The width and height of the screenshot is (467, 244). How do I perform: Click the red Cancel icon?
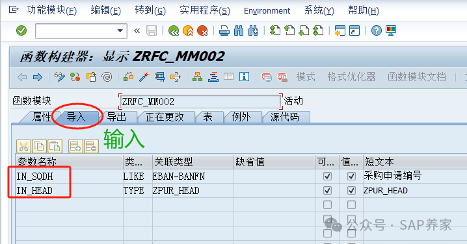[x=202, y=30]
